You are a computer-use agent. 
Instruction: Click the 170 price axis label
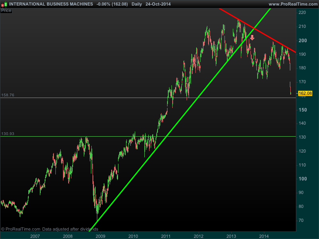pos(302,82)
